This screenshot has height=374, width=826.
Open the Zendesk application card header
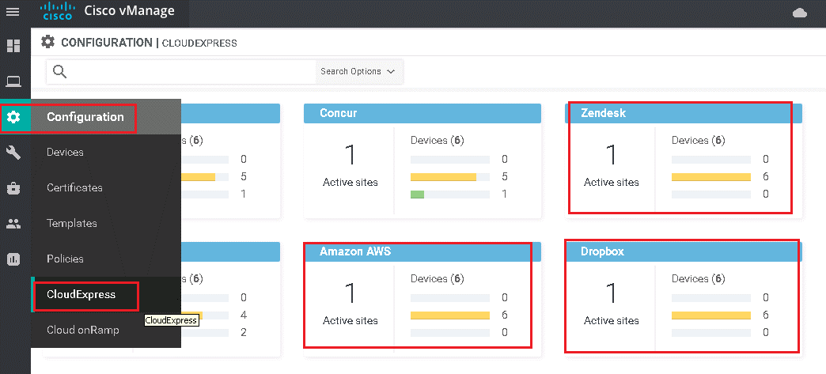[684, 113]
